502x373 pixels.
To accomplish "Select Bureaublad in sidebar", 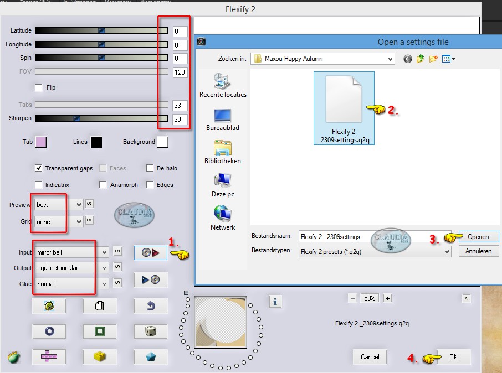I will 223,120.
